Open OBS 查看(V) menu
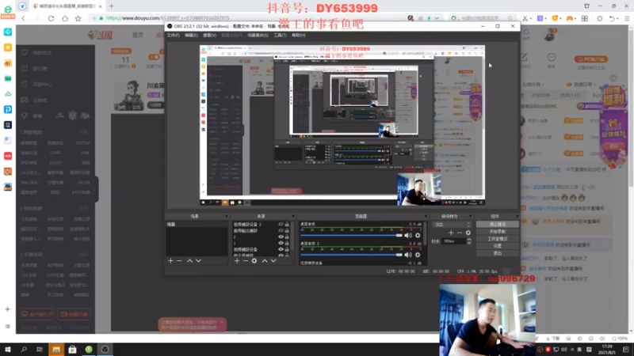 tap(209, 36)
